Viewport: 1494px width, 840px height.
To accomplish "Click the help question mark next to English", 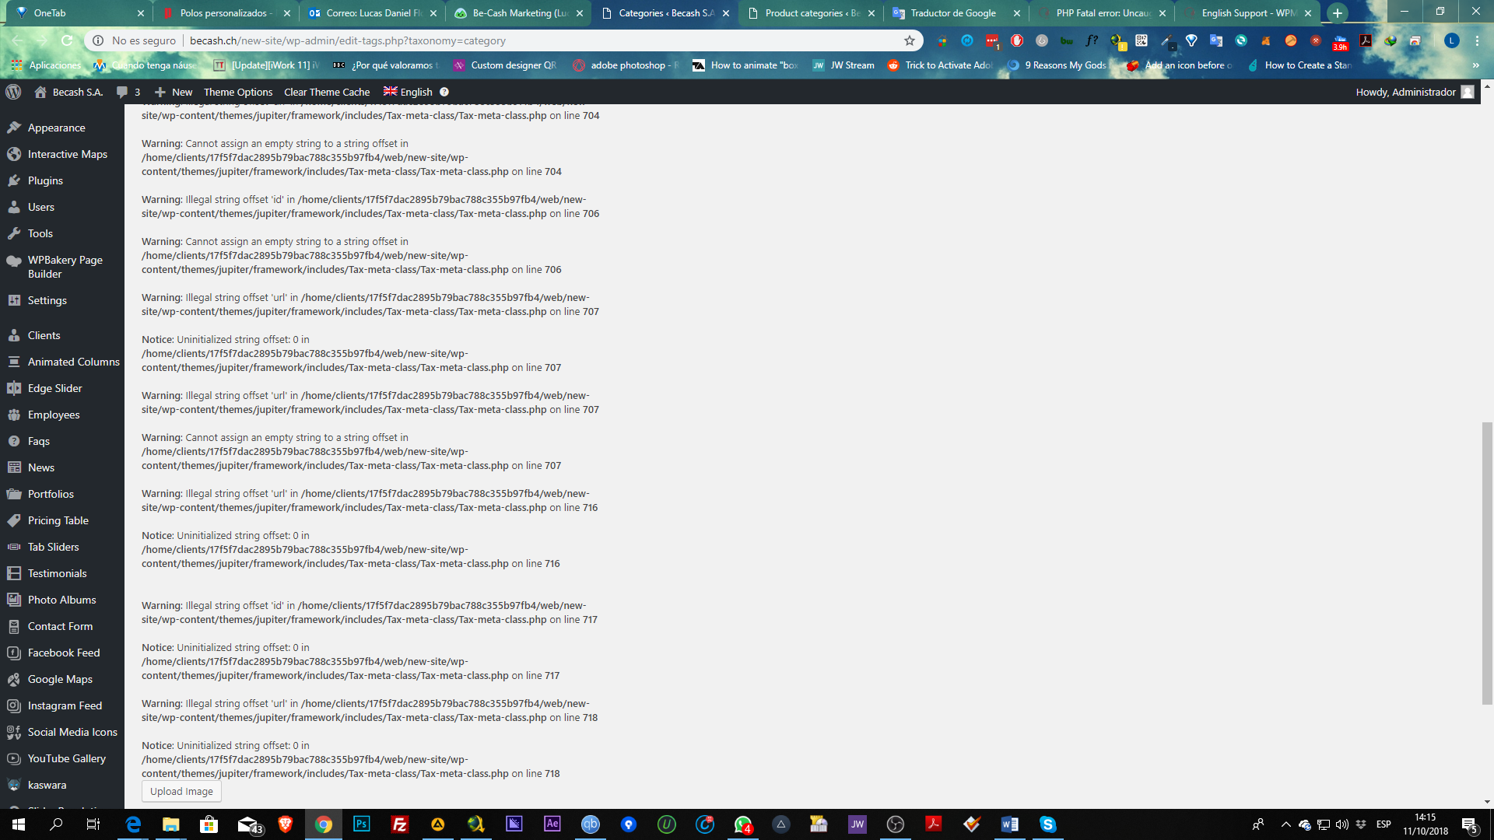I will (444, 92).
